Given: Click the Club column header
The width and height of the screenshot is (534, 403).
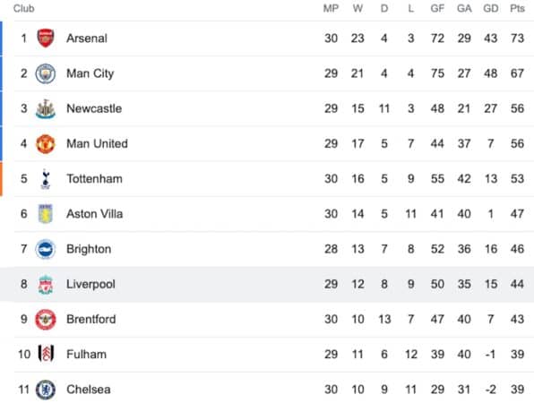Looking at the screenshot, I should click(x=24, y=8).
